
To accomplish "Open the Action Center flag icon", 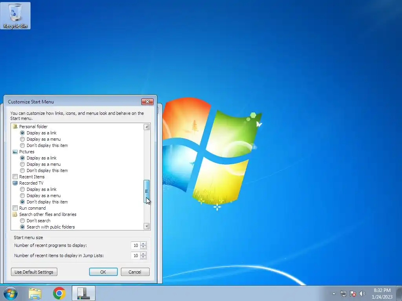I will tap(353, 294).
